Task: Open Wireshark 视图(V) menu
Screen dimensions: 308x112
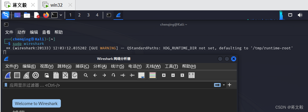Action: [47, 66]
